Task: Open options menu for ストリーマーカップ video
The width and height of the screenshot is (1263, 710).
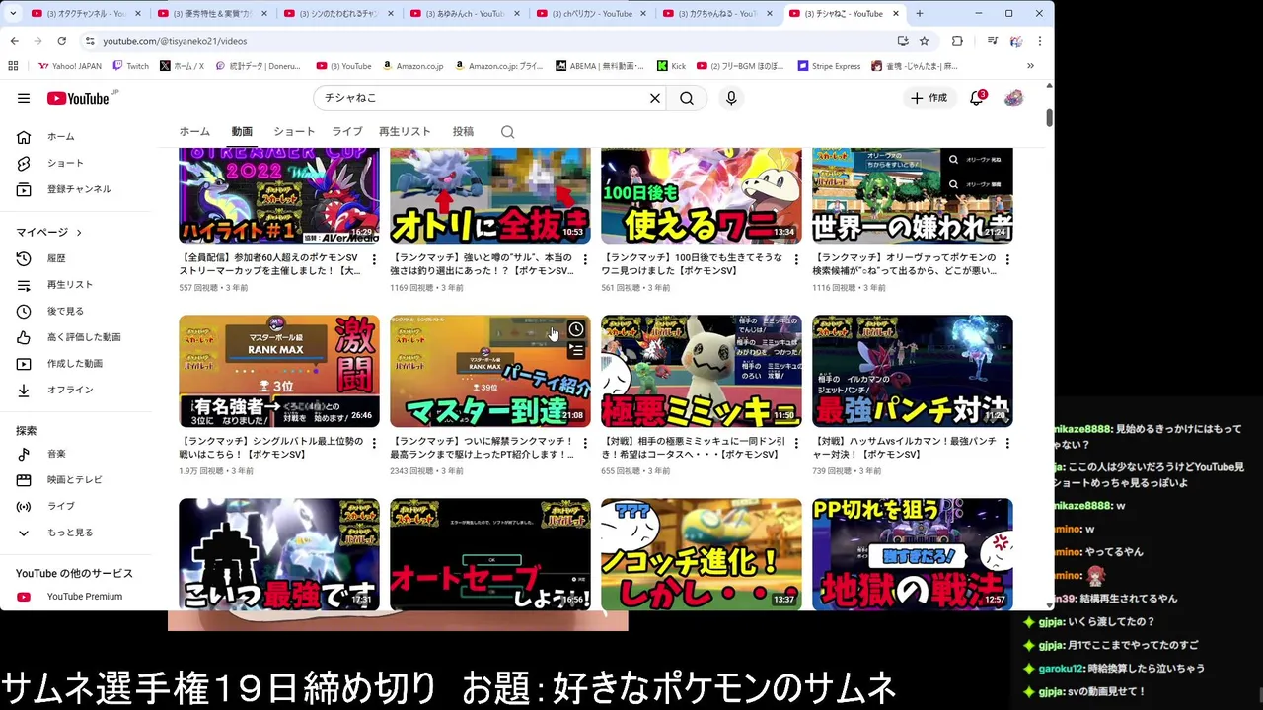Action: coord(374,259)
